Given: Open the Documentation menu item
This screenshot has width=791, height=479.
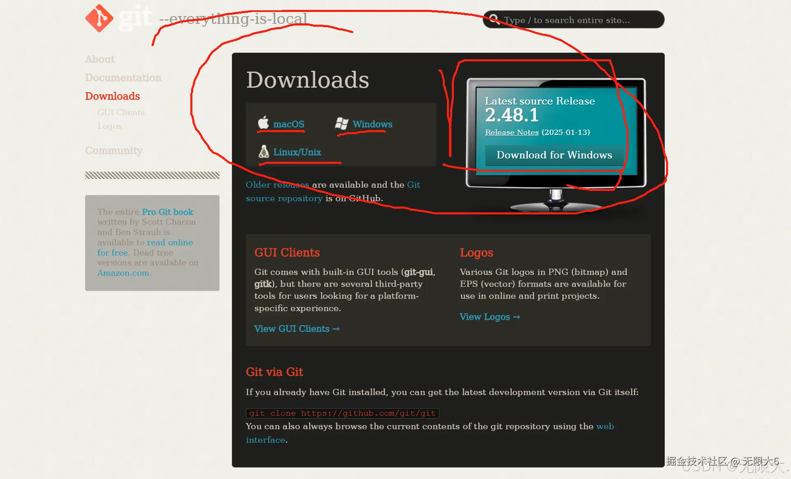Looking at the screenshot, I should click(123, 78).
